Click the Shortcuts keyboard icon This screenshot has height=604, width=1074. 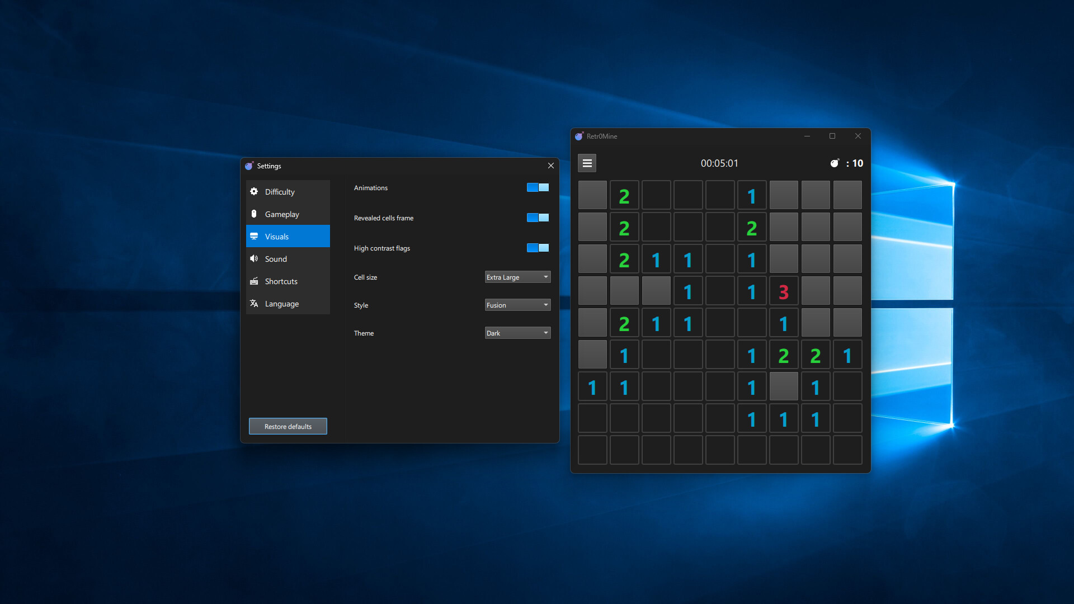click(255, 281)
